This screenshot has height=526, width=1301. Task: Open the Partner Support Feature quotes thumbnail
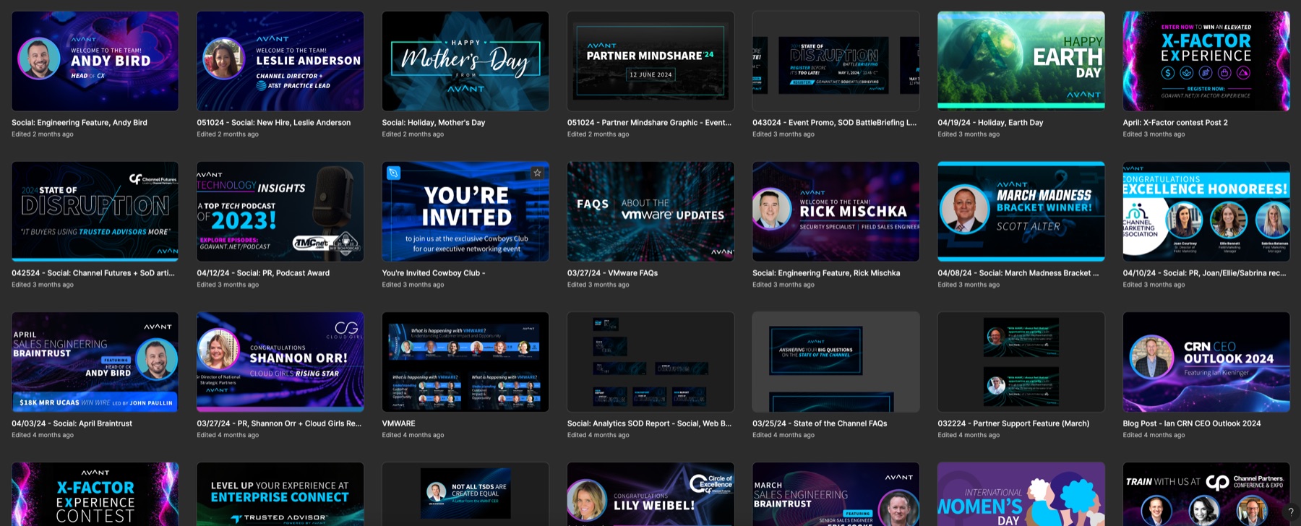click(x=1021, y=362)
